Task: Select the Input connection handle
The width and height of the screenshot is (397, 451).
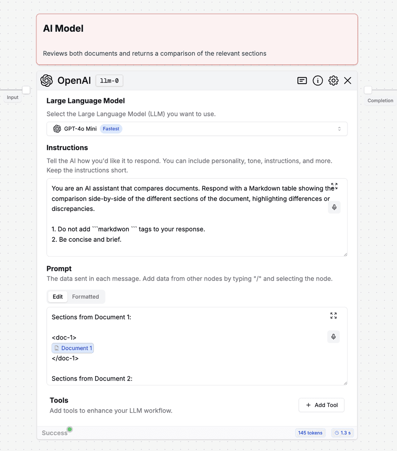Action: tap(26, 90)
